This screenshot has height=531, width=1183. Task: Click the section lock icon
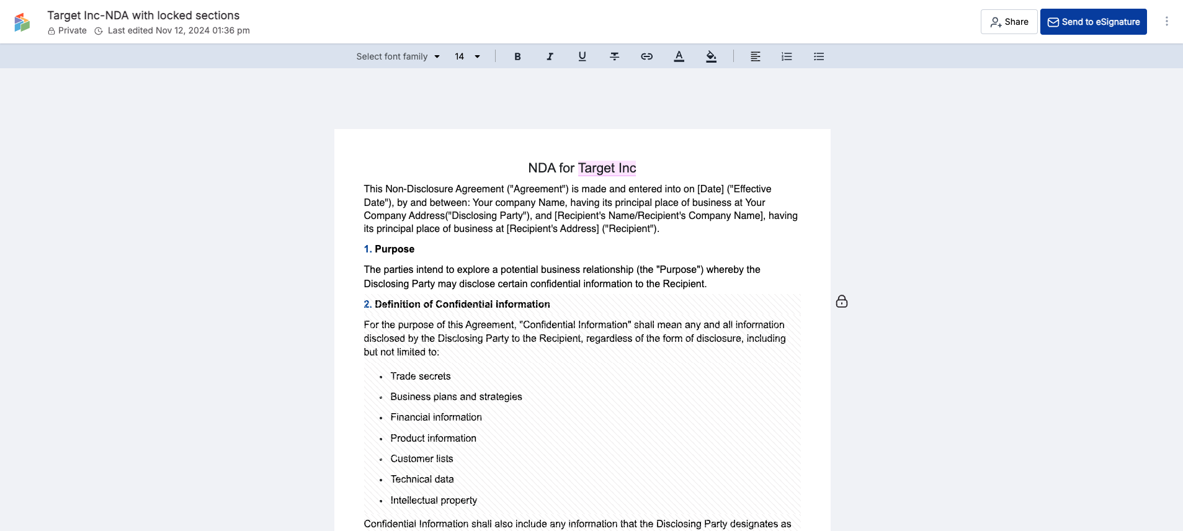pyautogui.click(x=842, y=301)
